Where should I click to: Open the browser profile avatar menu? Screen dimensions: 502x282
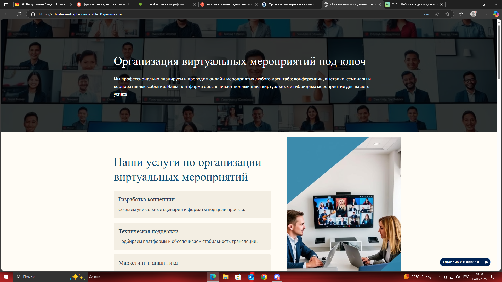[474, 14]
